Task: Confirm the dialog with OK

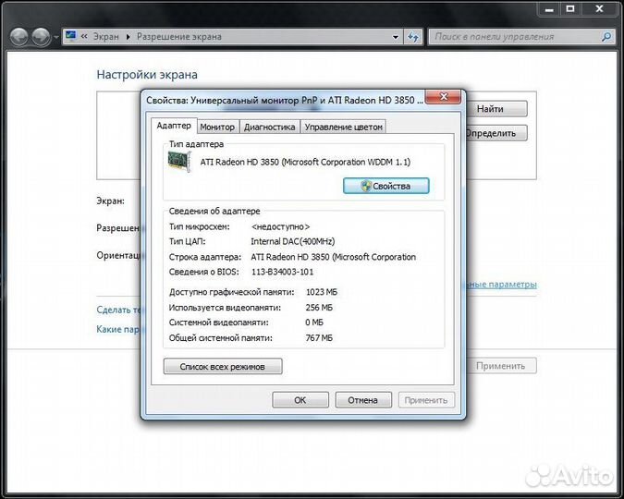Action: (x=300, y=400)
